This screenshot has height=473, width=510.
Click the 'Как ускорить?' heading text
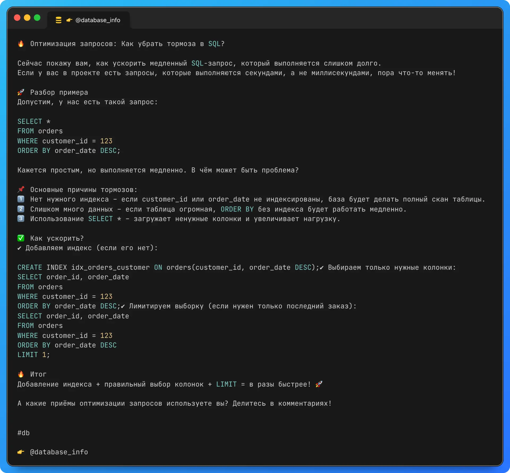coord(57,238)
